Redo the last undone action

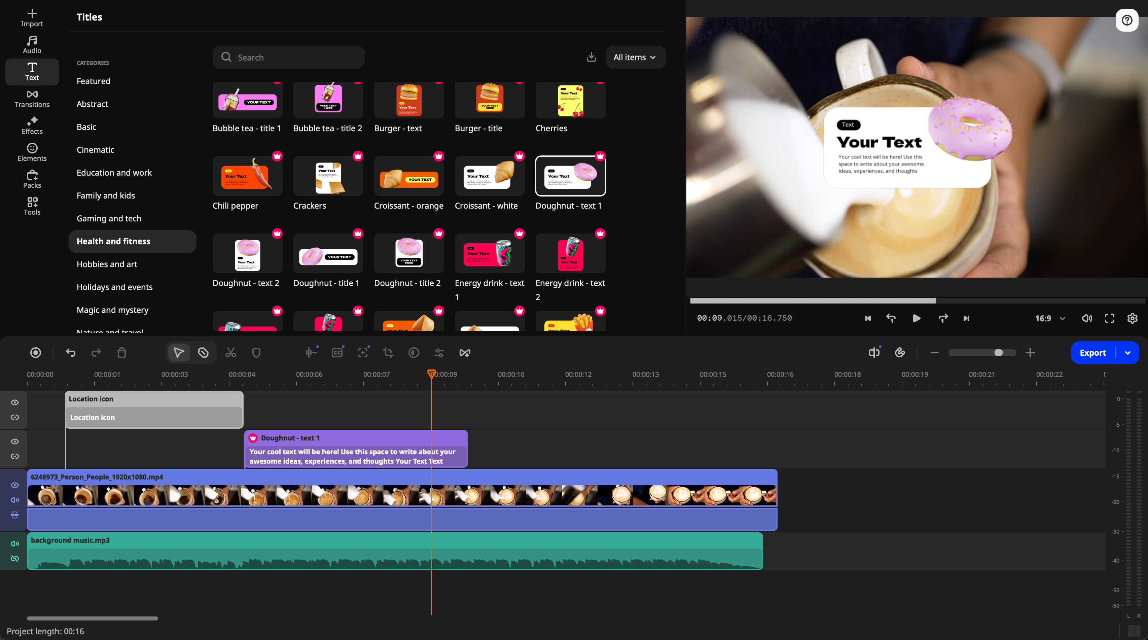click(x=96, y=353)
